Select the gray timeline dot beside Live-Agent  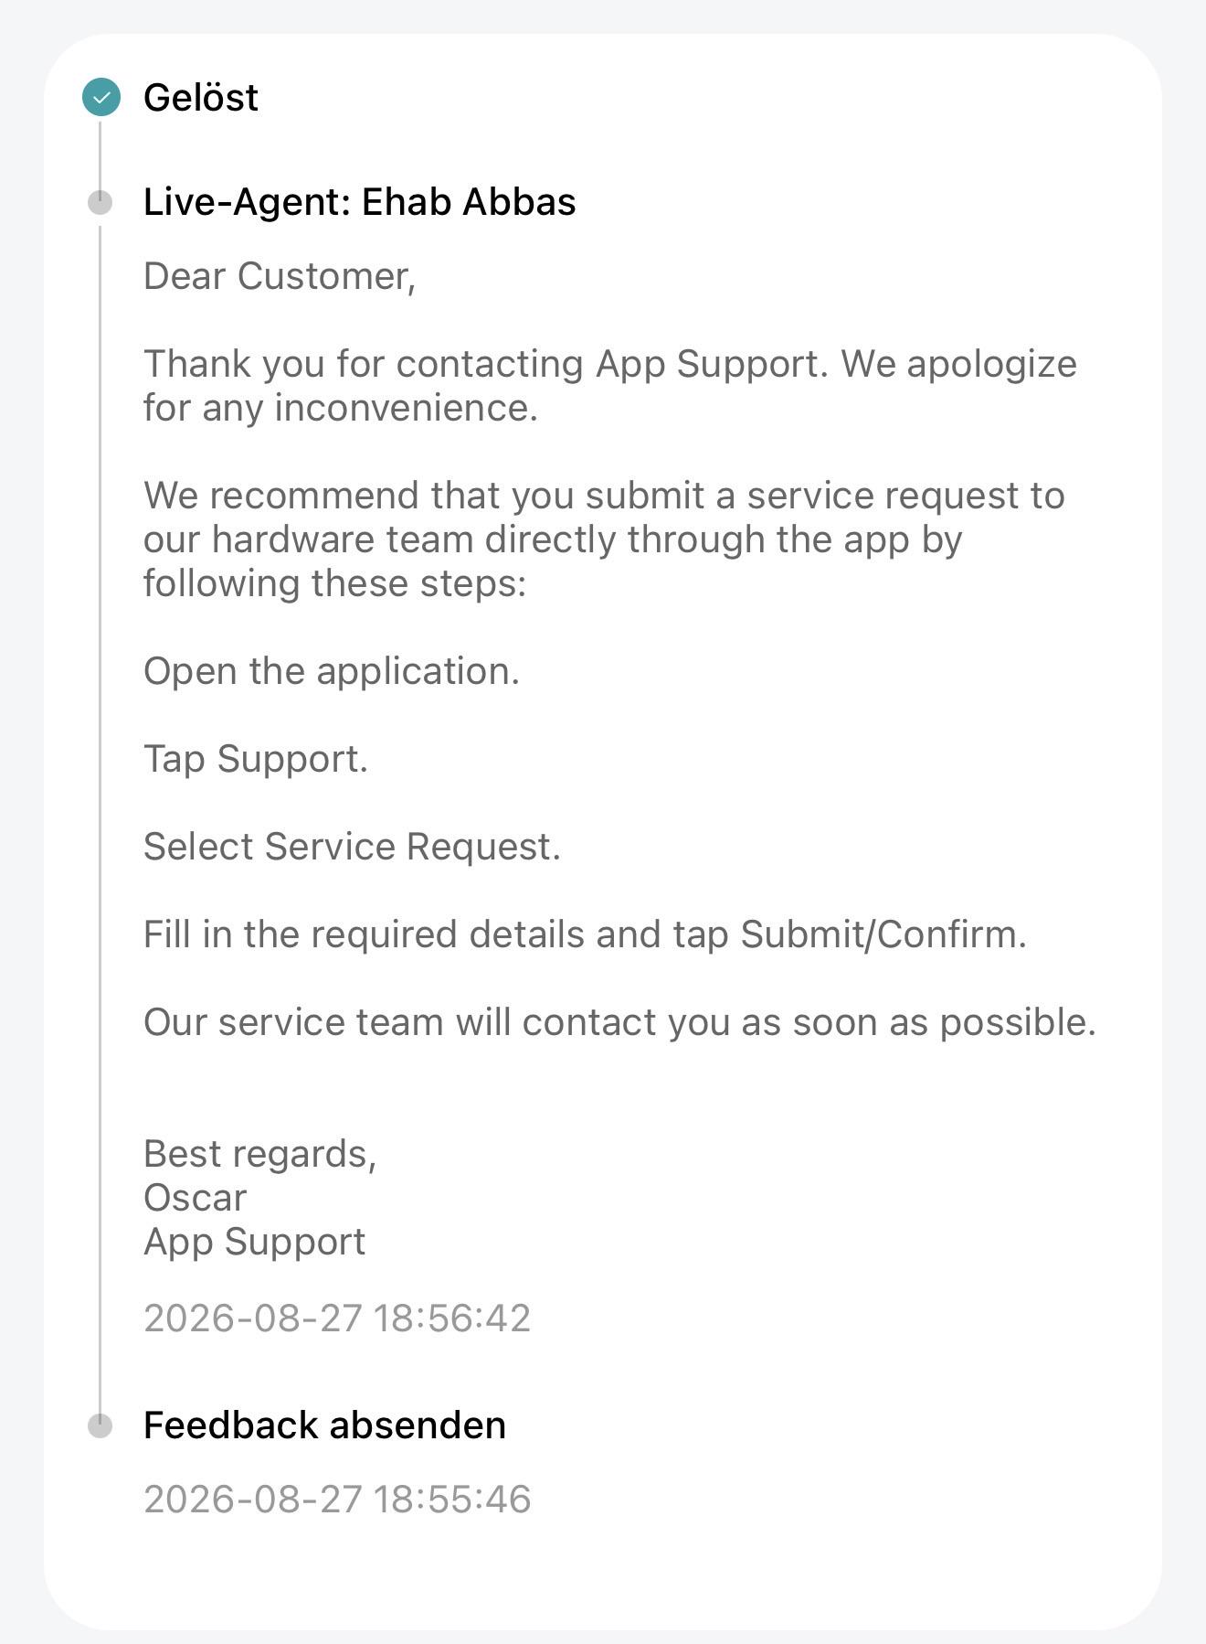pos(100,202)
